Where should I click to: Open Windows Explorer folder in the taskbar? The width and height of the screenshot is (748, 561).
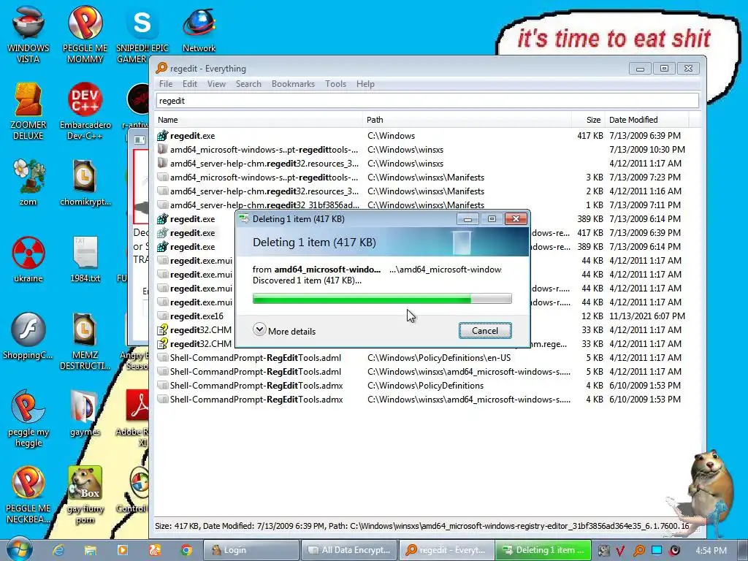(91, 550)
